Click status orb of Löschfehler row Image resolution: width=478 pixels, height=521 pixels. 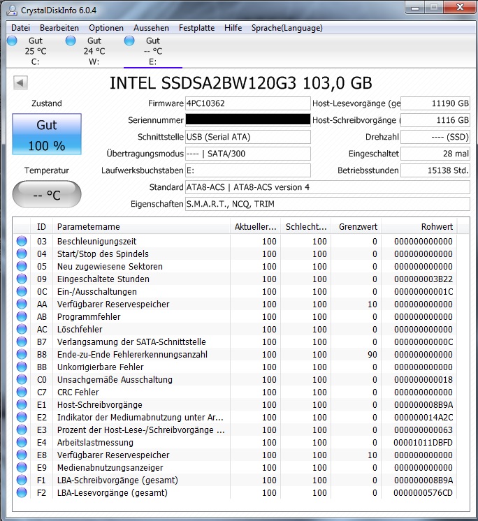point(22,329)
